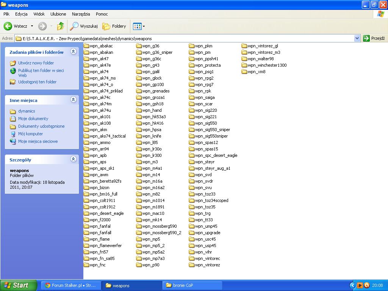
Task: Go to Moje dokumenty link
Action: [33, 119]
